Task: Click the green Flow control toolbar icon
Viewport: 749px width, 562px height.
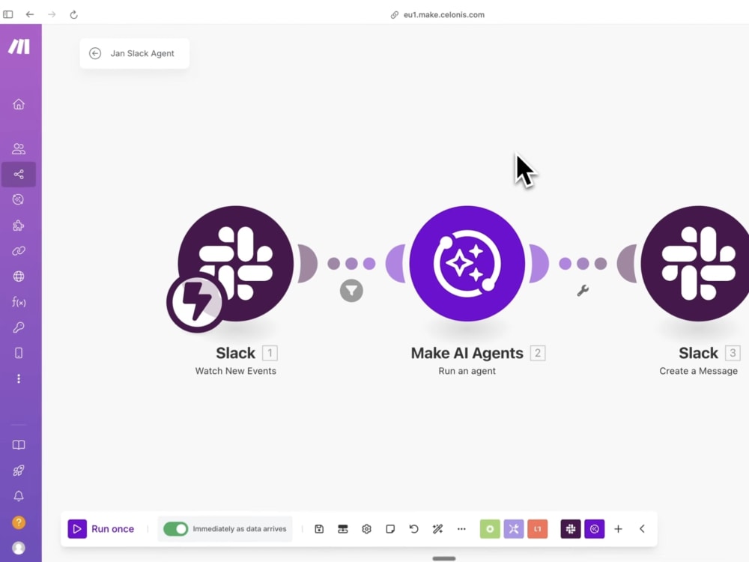Action: 490,529
